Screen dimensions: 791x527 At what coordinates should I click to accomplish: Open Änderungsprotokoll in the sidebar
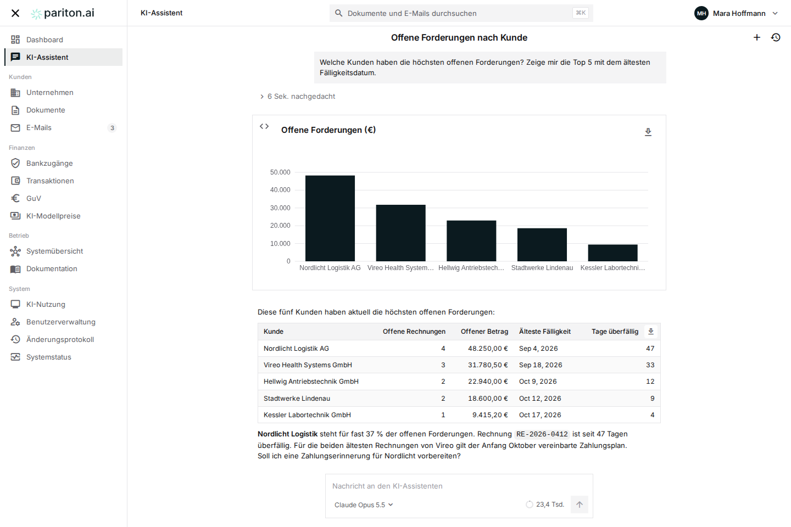(x=64, y=339)
